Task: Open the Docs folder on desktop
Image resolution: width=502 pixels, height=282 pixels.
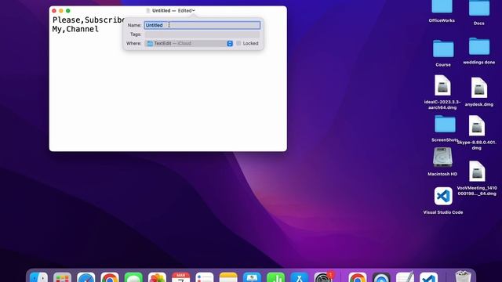Action: pyautogui.click(x=479, y=8)
